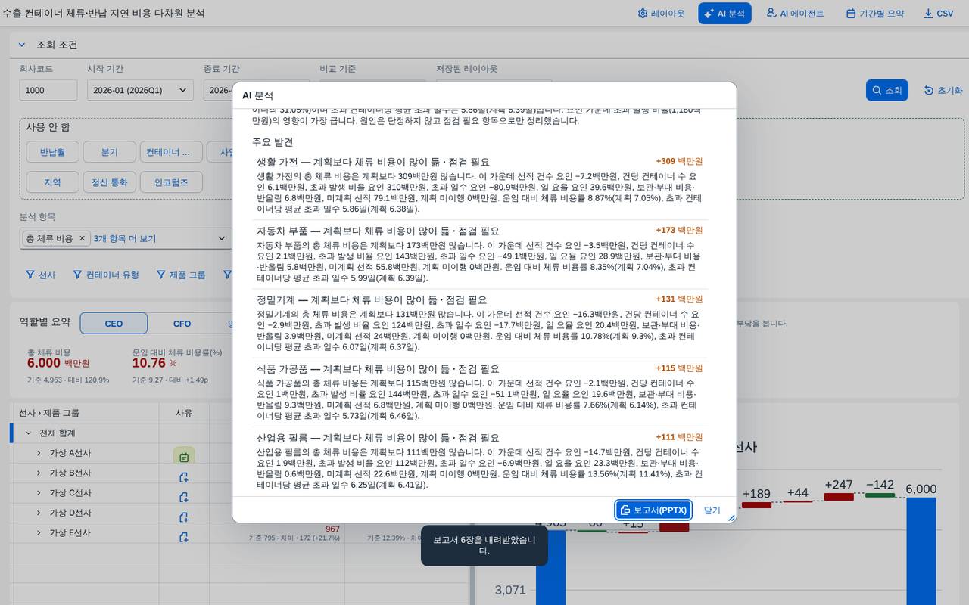Click the +247 chart bar label
The width and height of the screenshot is (969, 605).
tap(839, 485)
